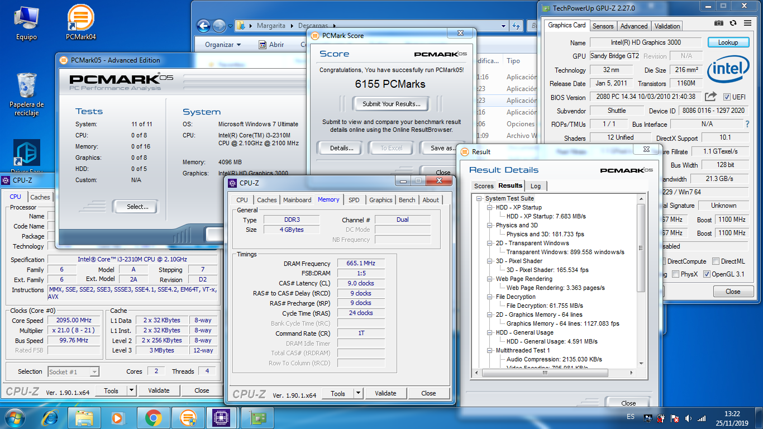The height and width of the screenshot is (429, 763).
Task: Click the taskbar clock showing 13:22
Action: (732, 418)
